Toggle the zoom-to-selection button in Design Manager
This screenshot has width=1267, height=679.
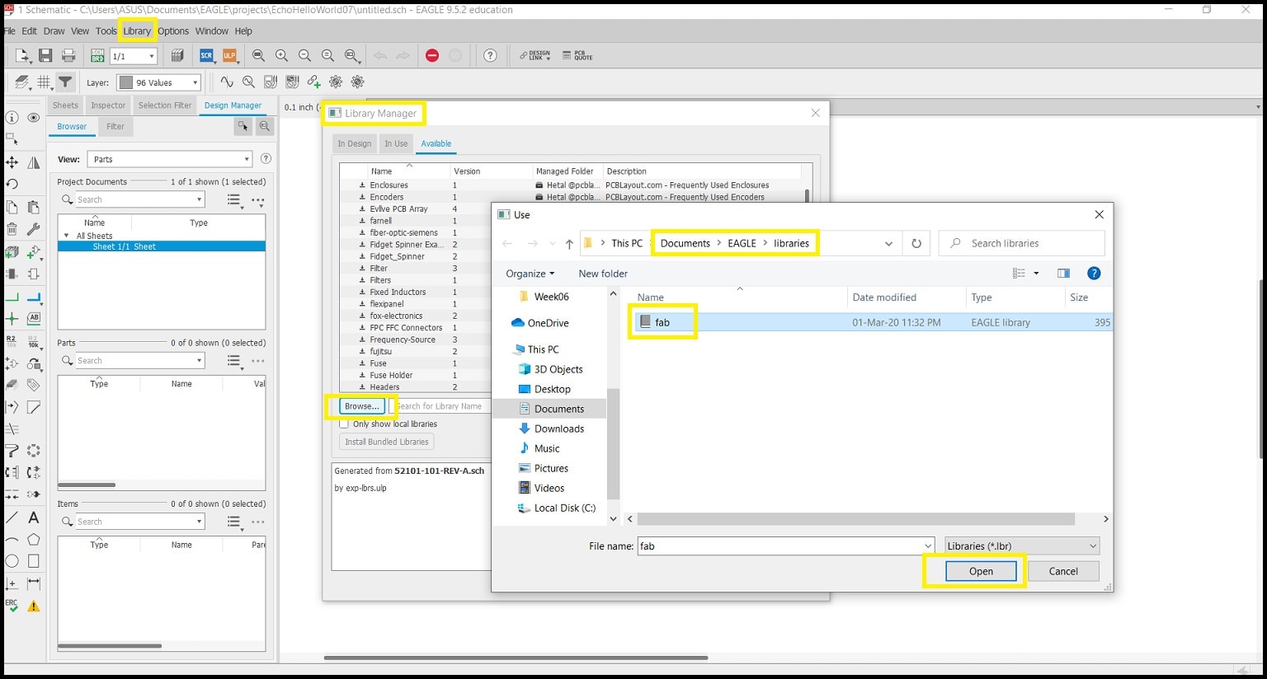click(265, 126)
